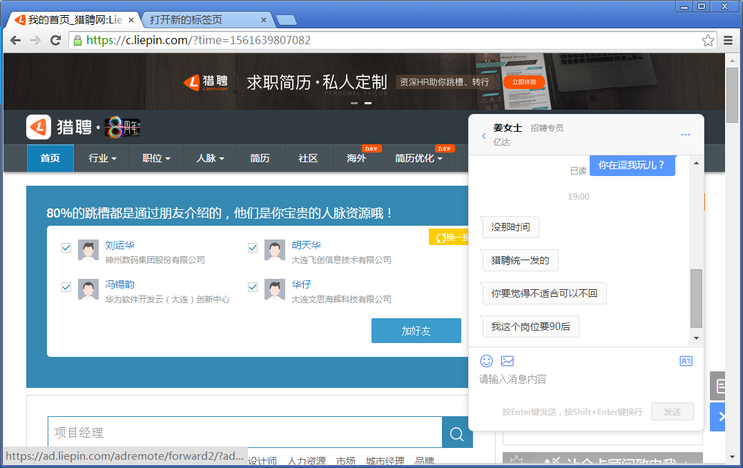The image size is (743, 468).
Task: Click the 城市经理 category link
Action: point(385,461)
